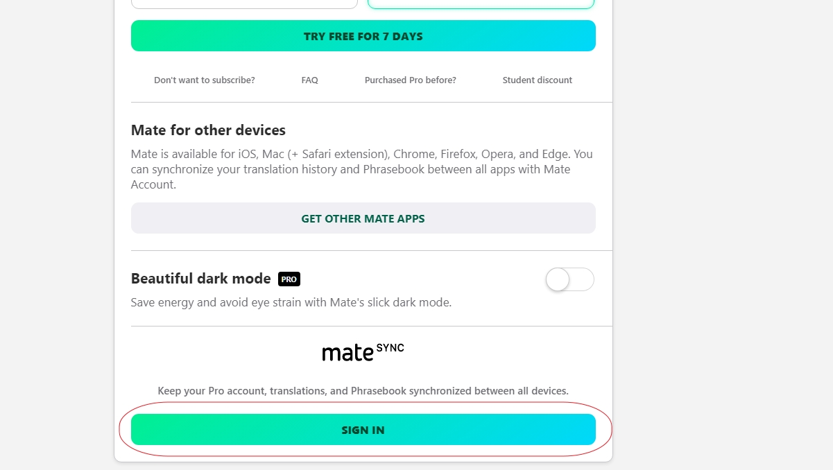Click the paragraph about iOS, Mac, Chrome availability
The image size is (833, 470).
[361, 169]
